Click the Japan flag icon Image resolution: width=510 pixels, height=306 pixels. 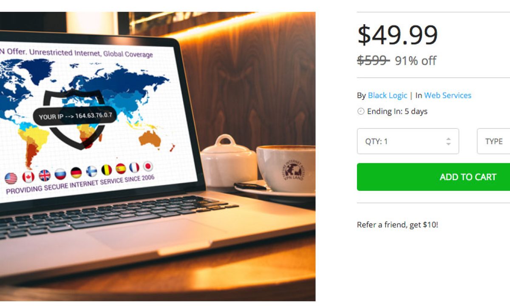pos(148,166)
